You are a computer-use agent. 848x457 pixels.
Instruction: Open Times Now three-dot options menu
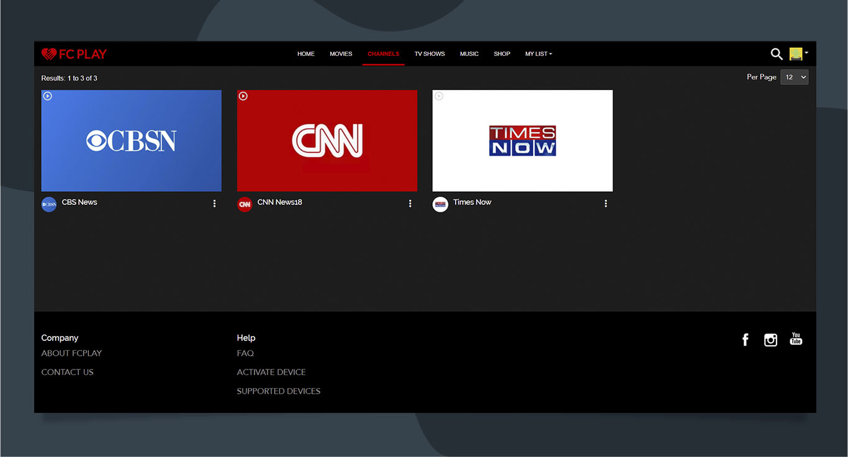(x=606, y=204)
